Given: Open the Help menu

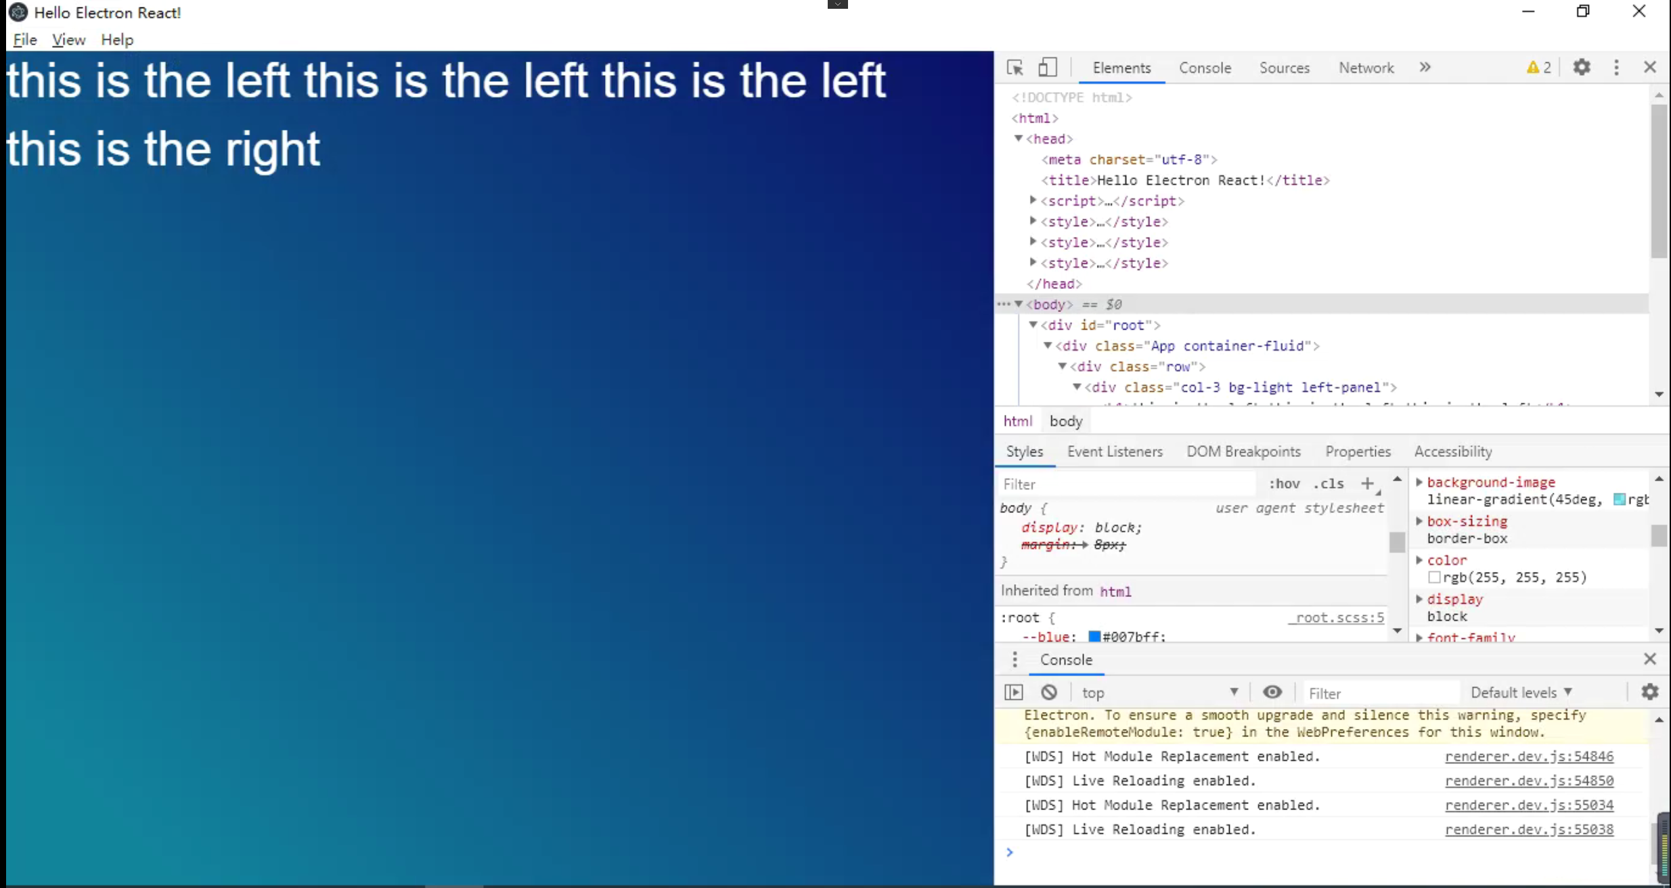Looking at the screenshot, I should pyautogui.click(x=117, y=40).
